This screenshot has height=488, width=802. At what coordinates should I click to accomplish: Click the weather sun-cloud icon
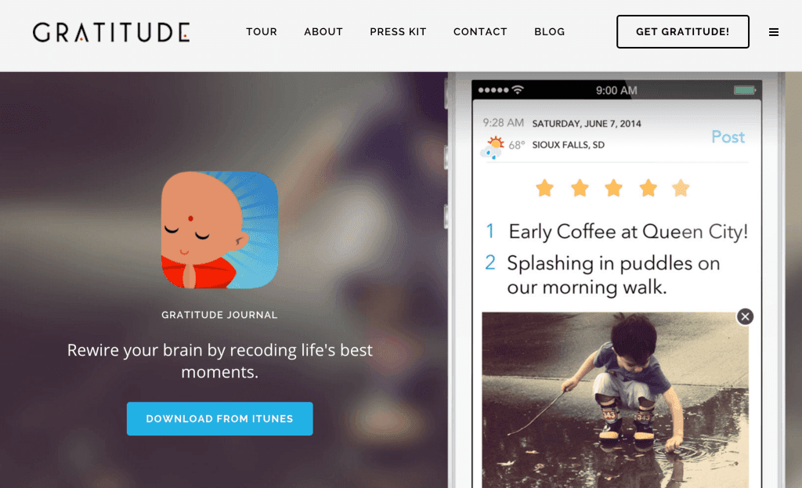tap(492, 147)
